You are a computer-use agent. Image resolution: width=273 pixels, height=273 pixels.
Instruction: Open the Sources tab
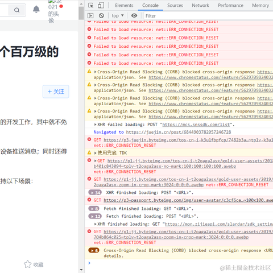(175, 6)
